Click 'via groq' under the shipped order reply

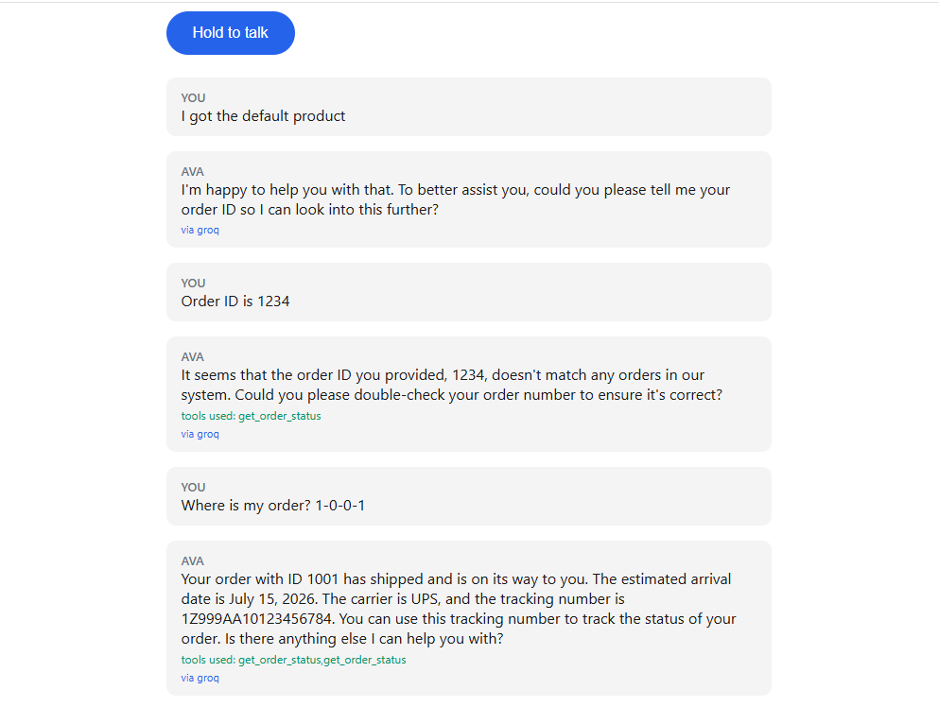click(x=200, y=678)
